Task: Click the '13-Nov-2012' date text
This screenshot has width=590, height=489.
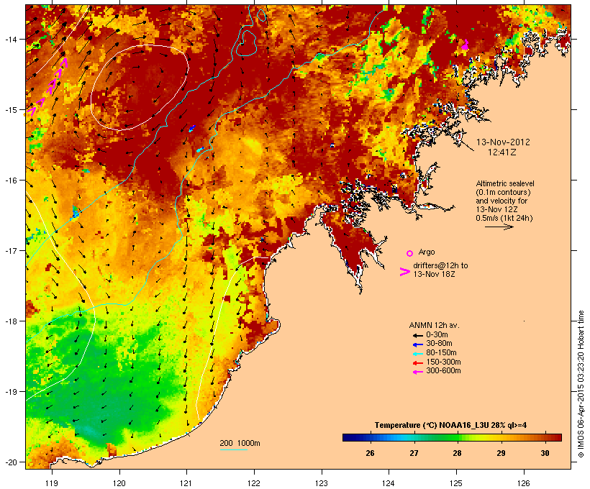Action: 503,142
